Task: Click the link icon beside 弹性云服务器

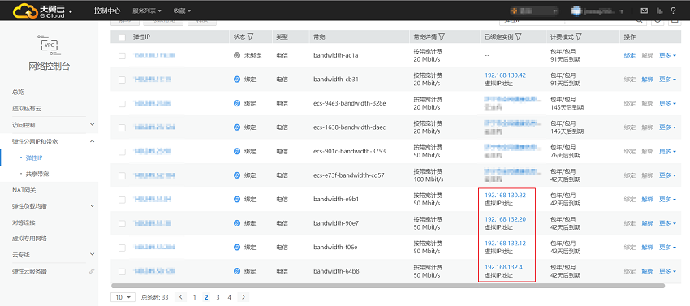Action: (92, 271)
